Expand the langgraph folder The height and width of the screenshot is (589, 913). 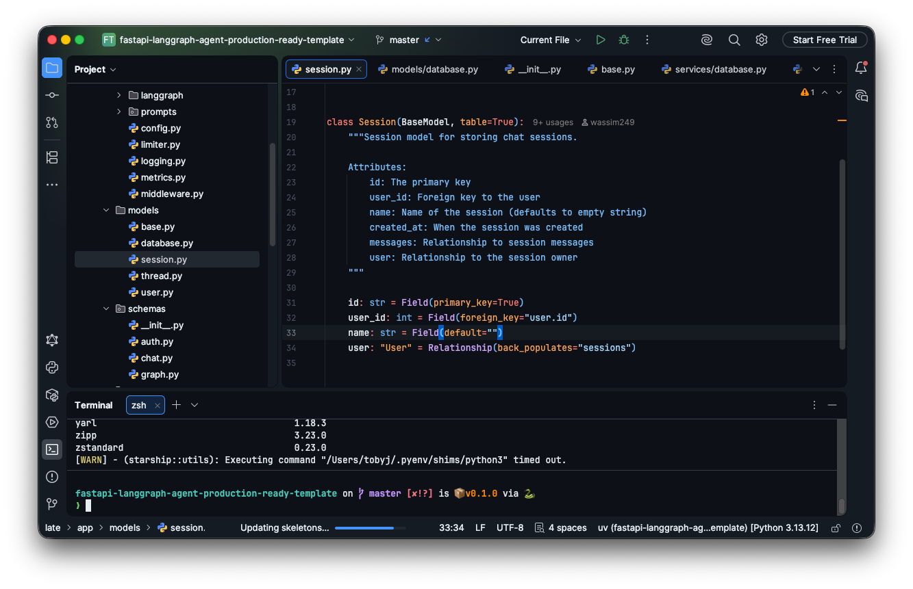click(118, 95)
